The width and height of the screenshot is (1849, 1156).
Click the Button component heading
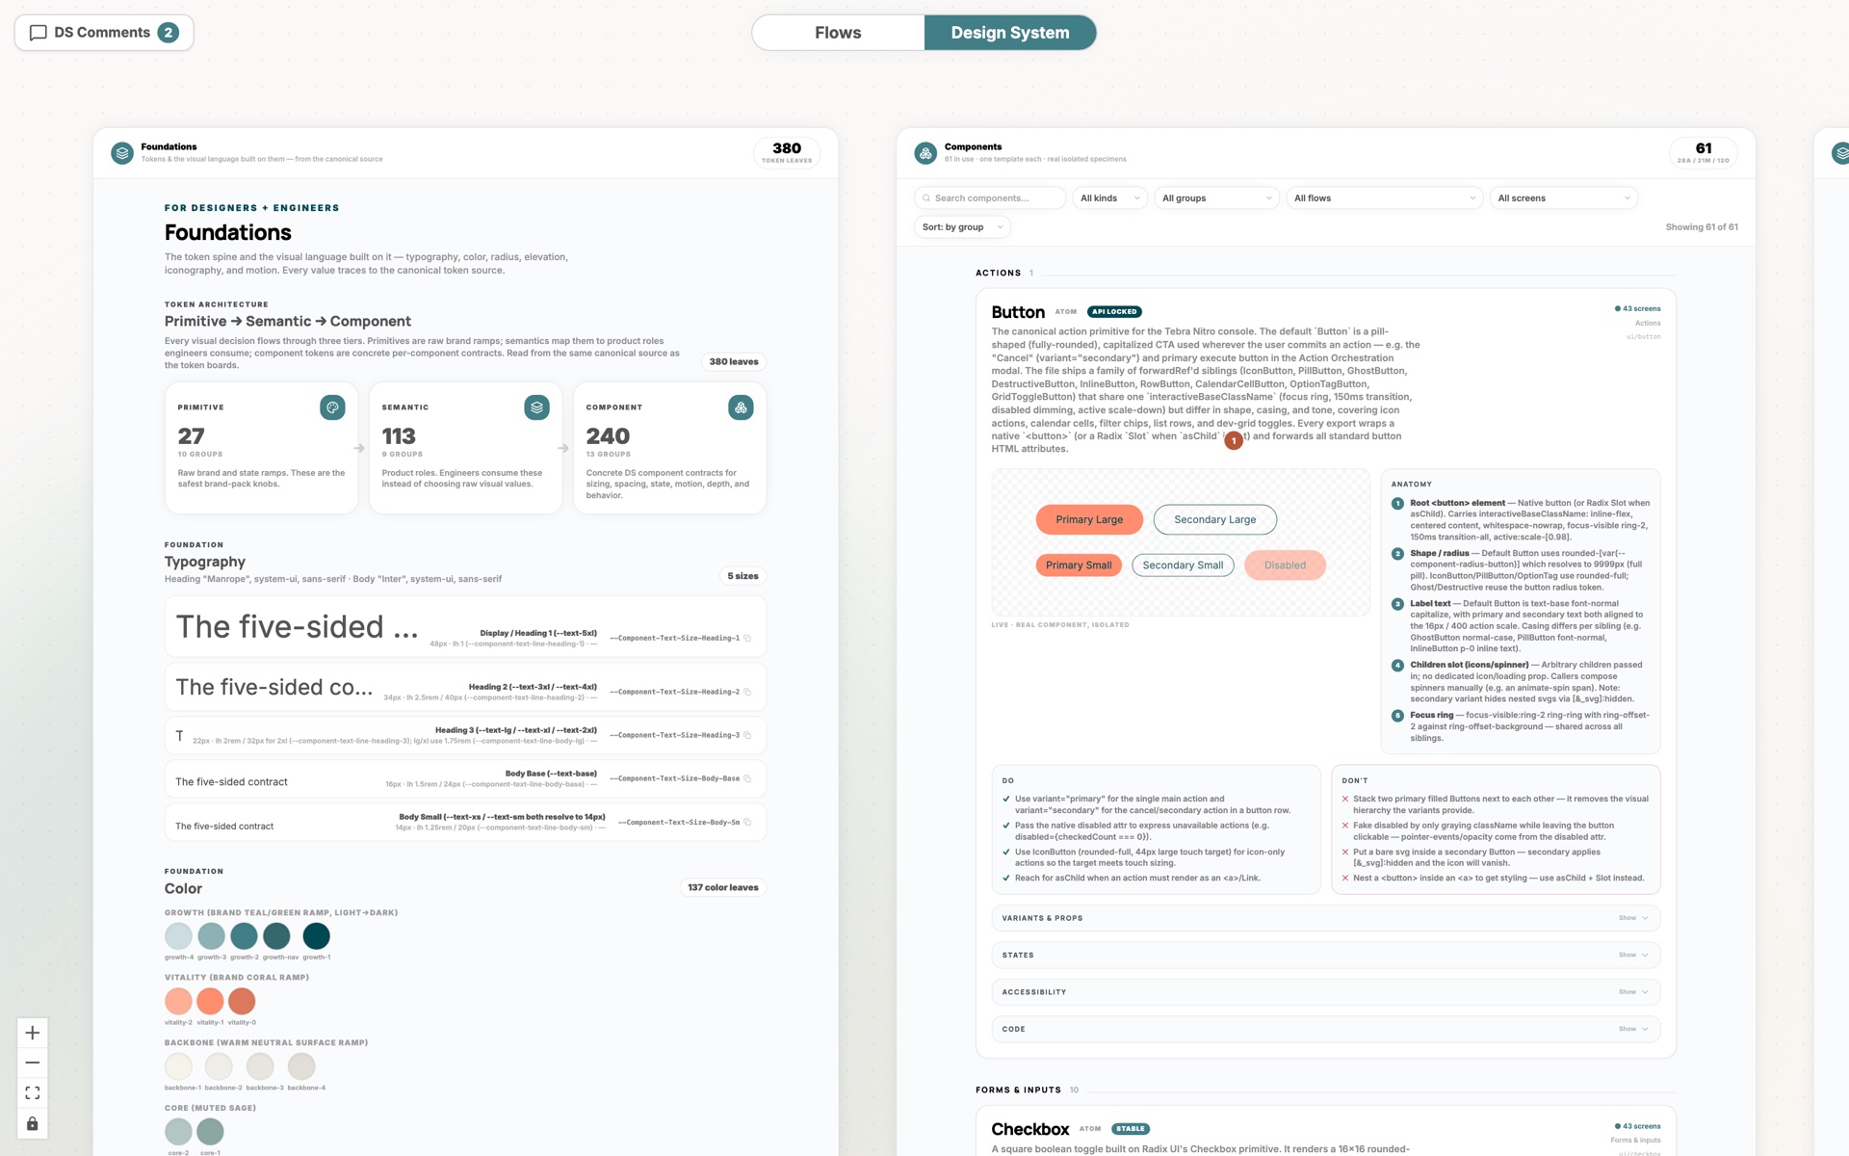click(1018, 312)
